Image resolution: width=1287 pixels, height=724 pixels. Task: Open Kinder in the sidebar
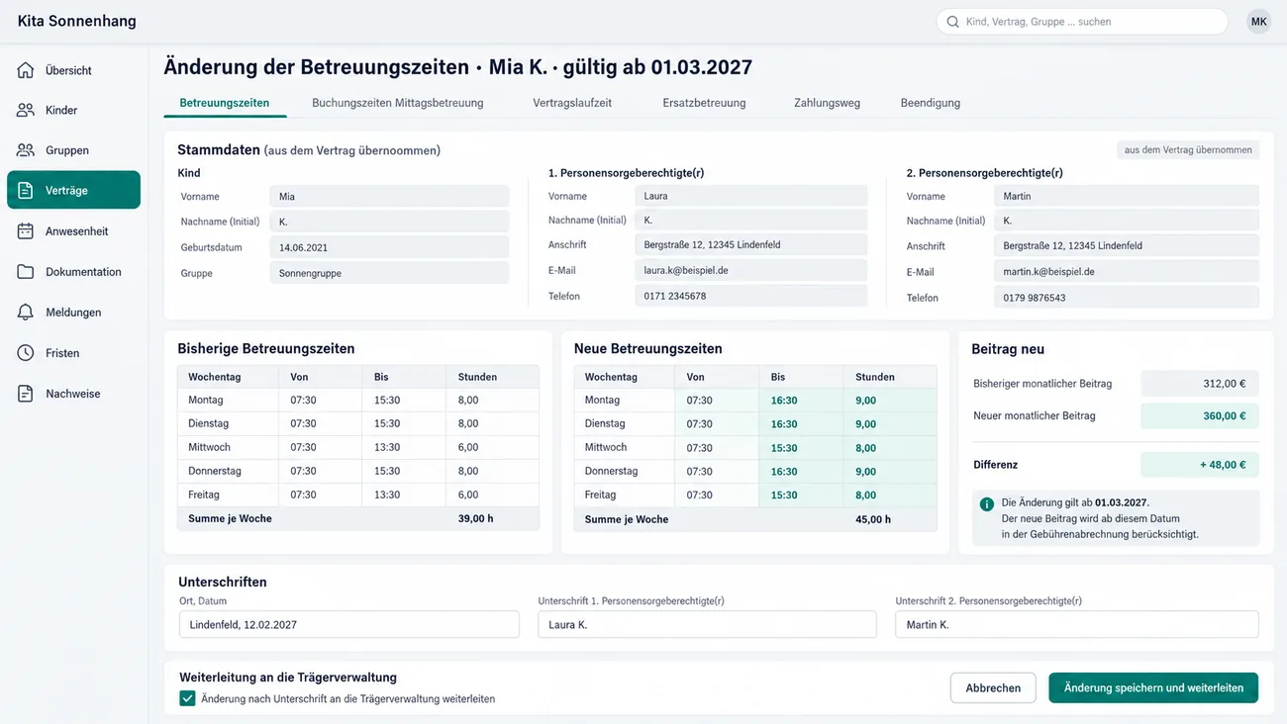click(73, 110)
